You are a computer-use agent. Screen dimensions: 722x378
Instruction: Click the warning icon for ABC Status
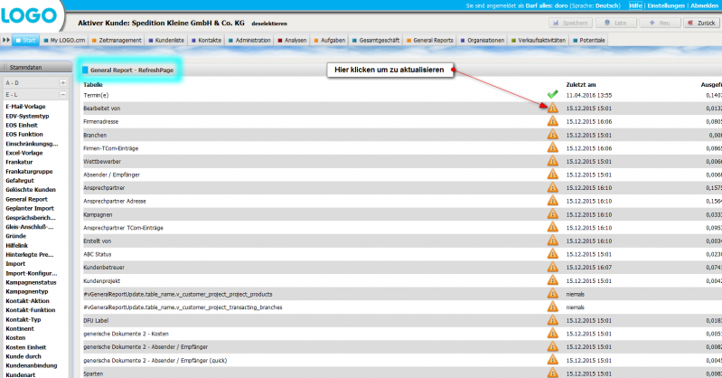[552, 254]
